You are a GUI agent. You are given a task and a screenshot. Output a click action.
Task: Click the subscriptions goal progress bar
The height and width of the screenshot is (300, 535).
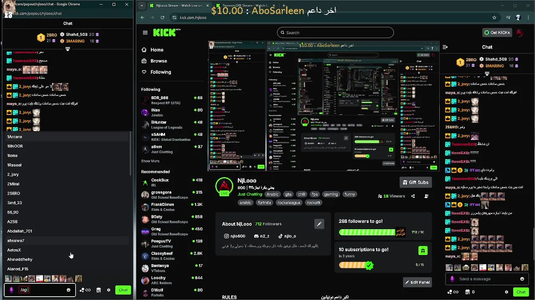(x=356, y=265)
